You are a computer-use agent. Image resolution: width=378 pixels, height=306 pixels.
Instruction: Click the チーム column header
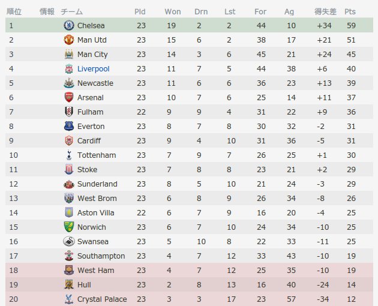pos(71,11)
